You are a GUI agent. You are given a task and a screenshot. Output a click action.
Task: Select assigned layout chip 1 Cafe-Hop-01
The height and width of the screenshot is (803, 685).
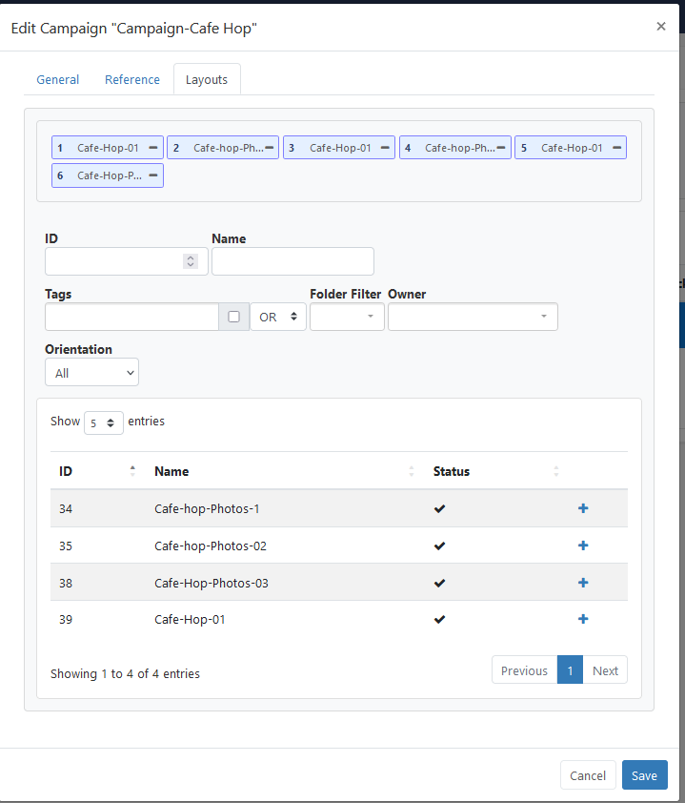coord(108,148)
